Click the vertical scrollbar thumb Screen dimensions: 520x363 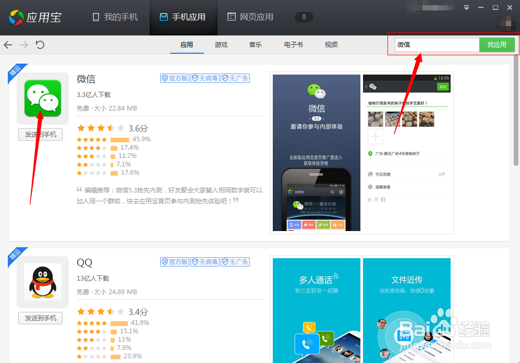point(516,111)
